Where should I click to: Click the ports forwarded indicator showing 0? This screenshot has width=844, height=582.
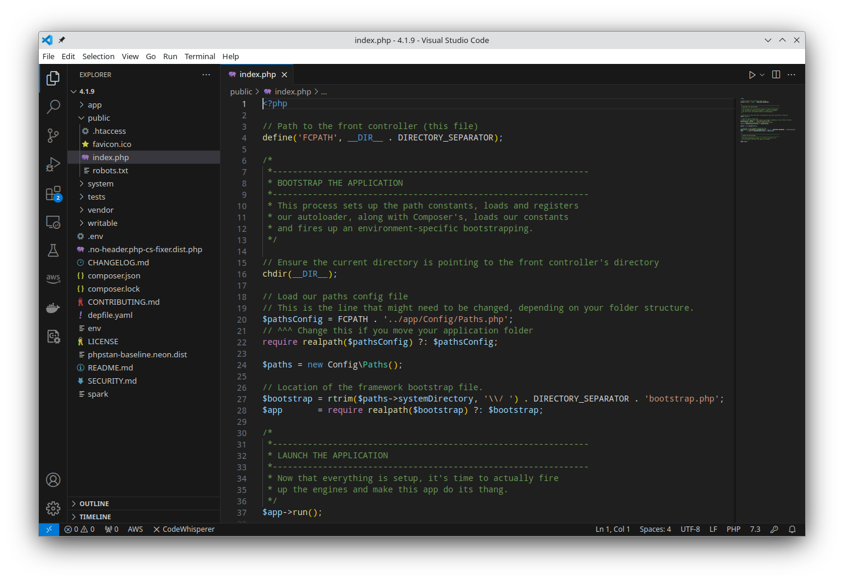pos(112,529)
